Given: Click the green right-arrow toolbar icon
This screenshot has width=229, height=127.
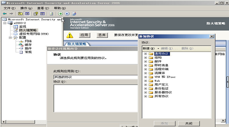Looking at the screenshot, I should 60,14.
